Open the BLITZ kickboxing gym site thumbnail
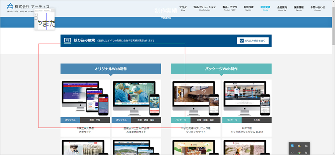The height and width of the screenshot is (155, 335). (x=247, y=99)
